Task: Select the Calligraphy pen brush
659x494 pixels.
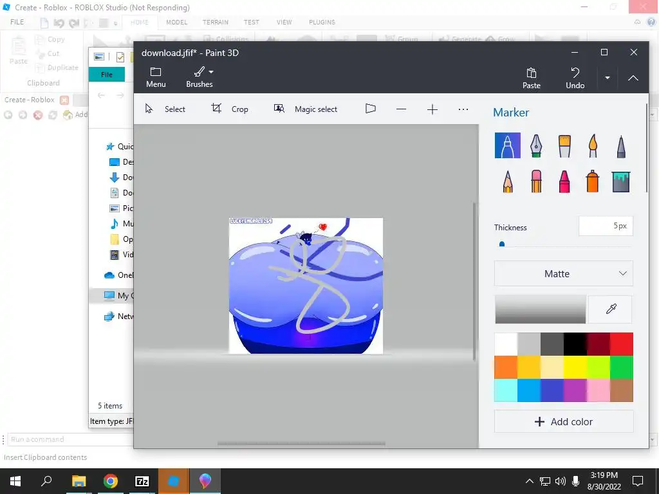Action: point(536,145)
